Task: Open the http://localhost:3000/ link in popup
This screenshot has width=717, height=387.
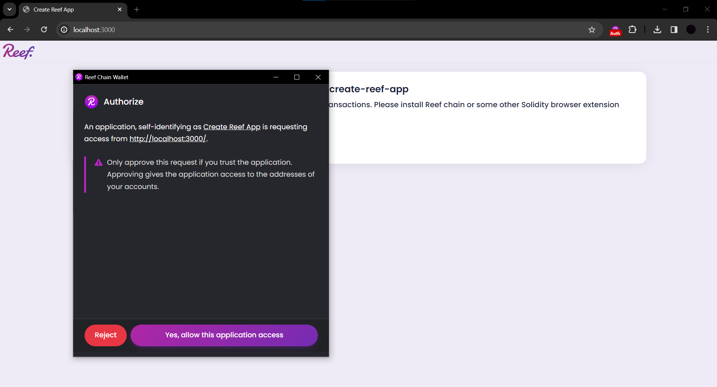Action: coord(168,139)
